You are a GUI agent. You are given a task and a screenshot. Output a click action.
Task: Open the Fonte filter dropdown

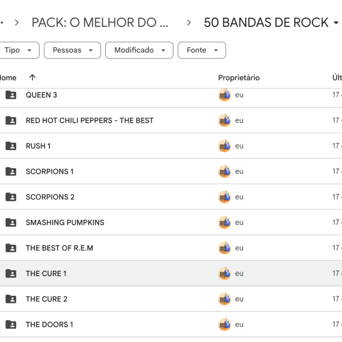pyautogui.click(x=202, y=50)
